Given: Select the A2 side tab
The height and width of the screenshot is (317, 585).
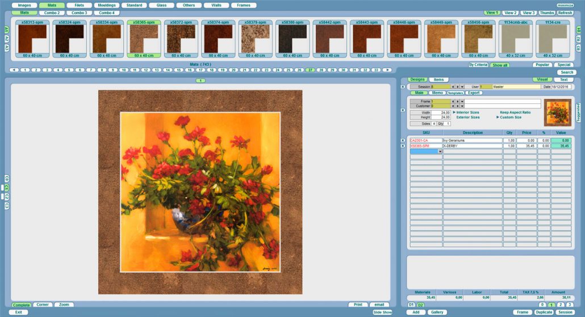Looking at the screenshot, I should tap(7, 39).
